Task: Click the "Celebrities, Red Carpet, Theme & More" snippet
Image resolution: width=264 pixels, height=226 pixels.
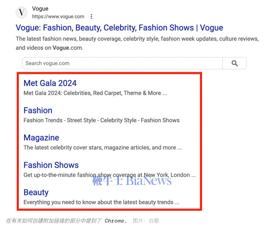Action: tap(95, 93)
